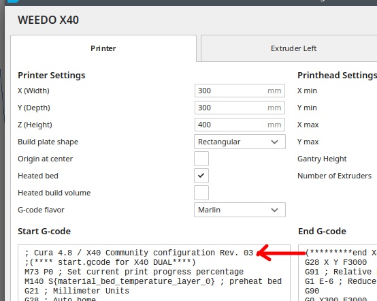Click the WEEDO X40 printer title
This screenshot has height=301, width=377.
click(x=48, y=20)
